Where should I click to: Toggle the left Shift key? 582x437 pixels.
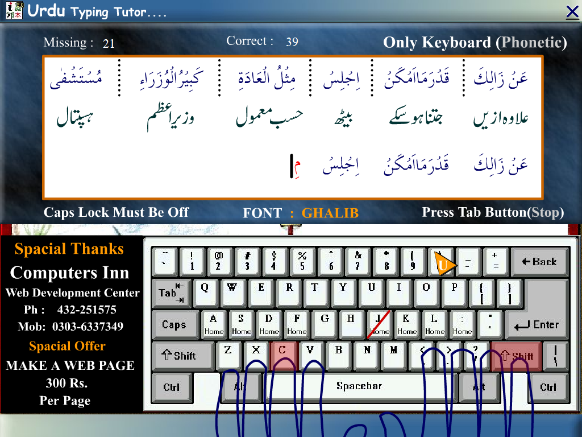182,355
